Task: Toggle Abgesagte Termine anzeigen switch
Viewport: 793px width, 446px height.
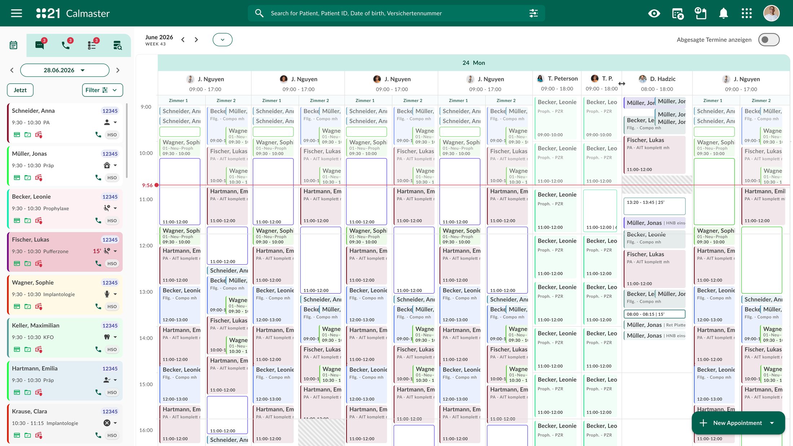Action: pos(768,40)
